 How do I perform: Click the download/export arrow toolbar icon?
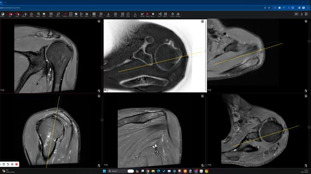coord(108,14)
